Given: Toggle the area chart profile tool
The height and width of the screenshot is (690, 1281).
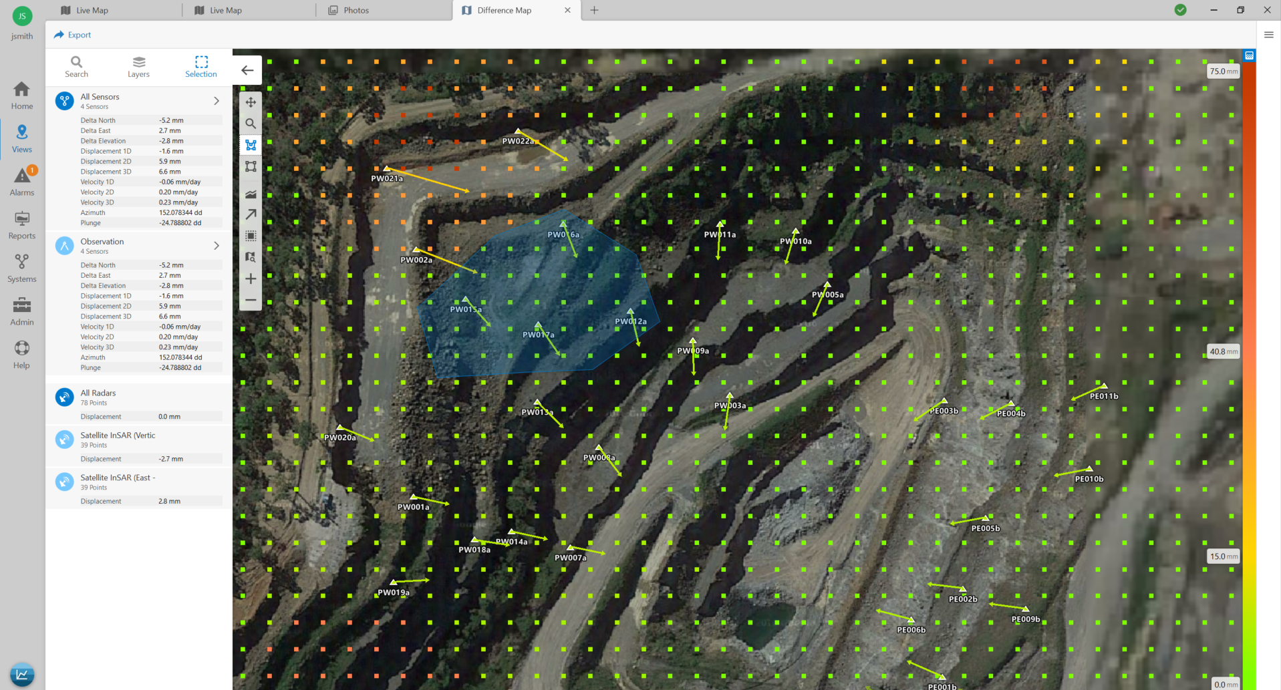Looking at the screenshot, I should click(251, 194).
